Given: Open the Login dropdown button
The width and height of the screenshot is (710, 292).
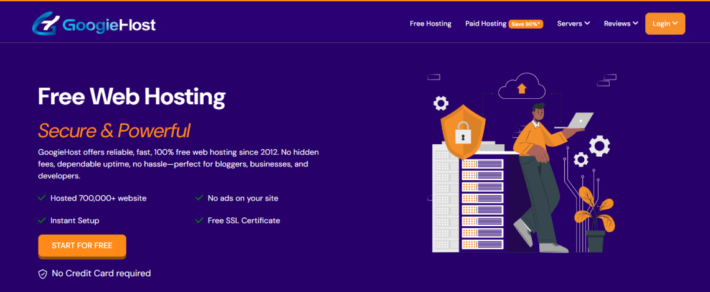Looking at the screenshot, I should (665, 24).
